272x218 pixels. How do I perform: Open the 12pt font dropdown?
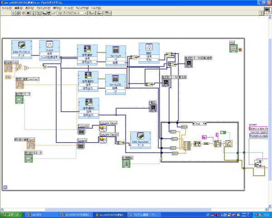click(72, 13)
